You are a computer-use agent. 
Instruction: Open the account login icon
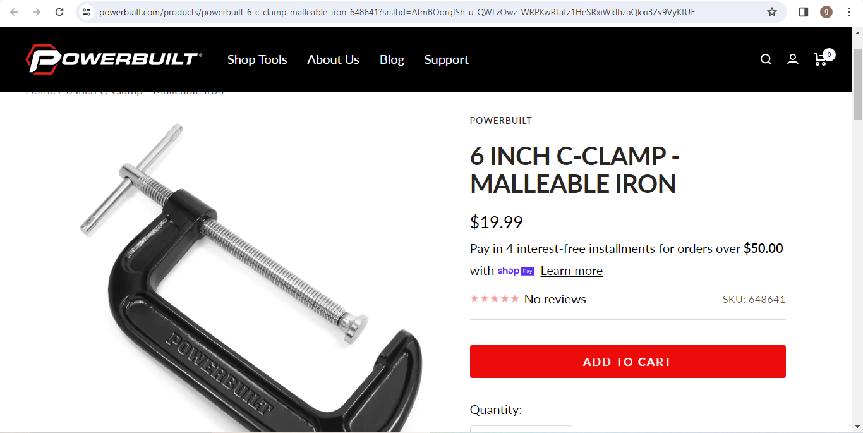click(x=793, y=59)
